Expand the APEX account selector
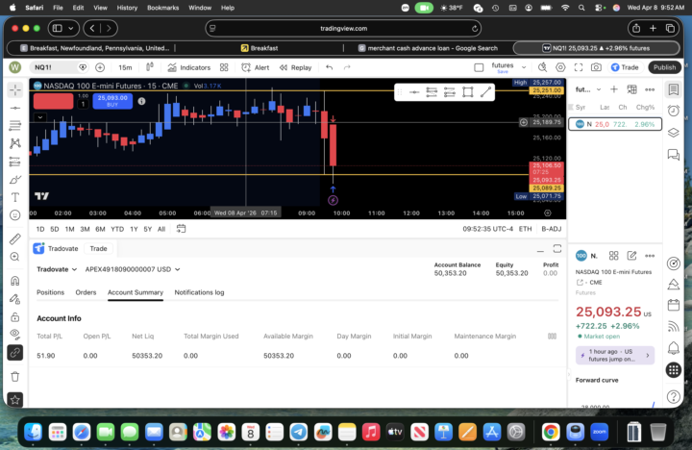This screenshot has height=450, width=692. (x=133, y=269)
